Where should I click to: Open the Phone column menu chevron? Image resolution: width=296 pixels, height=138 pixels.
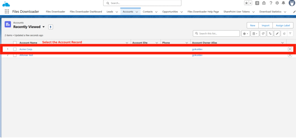pos(187,43)
